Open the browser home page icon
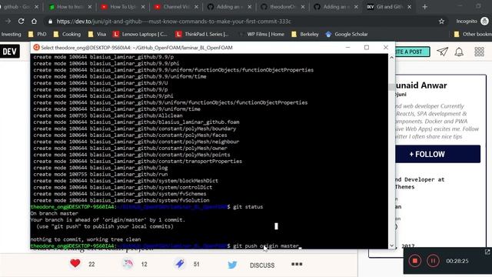The width and height of the screenshot is (492, 277). (x=34, y=22)
